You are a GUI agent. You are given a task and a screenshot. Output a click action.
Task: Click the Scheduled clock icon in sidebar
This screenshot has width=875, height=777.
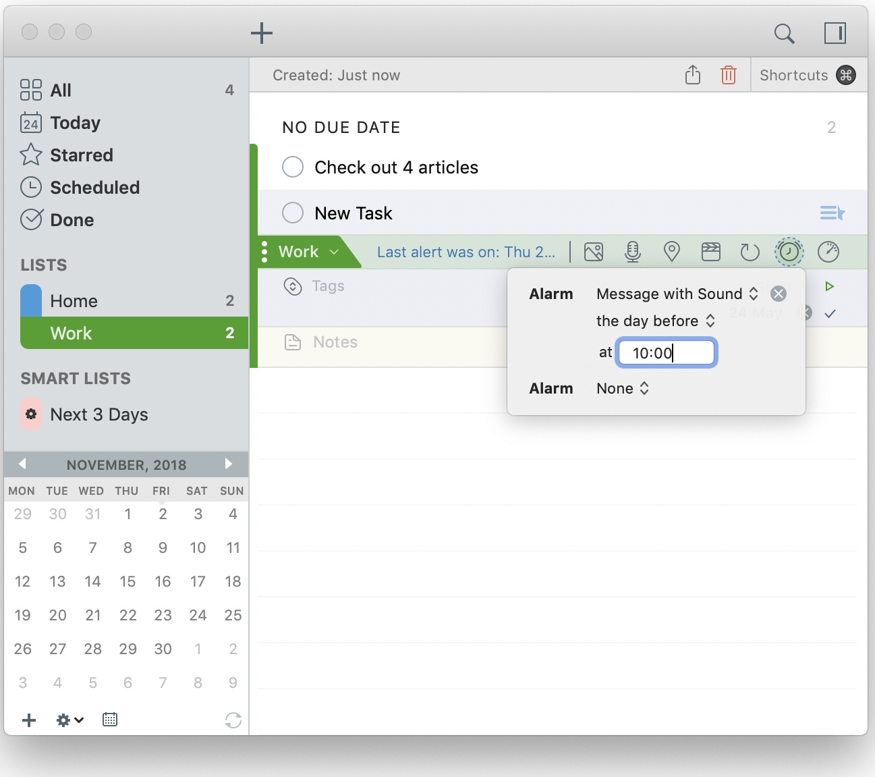(31, 187)
